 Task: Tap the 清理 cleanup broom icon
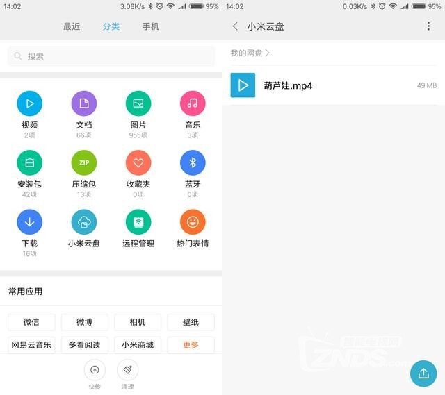pyautogui.click(x=127, y=370)
